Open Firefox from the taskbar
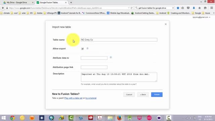The image size is (215, 121). pyautogui.click(x=120, y=118)
